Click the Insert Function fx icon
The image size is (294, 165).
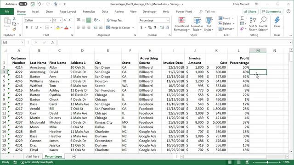[53, 43]
